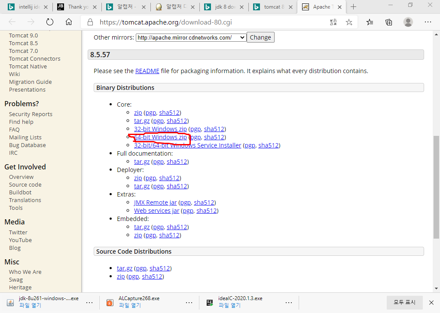Open Mailing Lists sidebar link
The height and width of the screenshot is (313, 440).
coord(25,138)
